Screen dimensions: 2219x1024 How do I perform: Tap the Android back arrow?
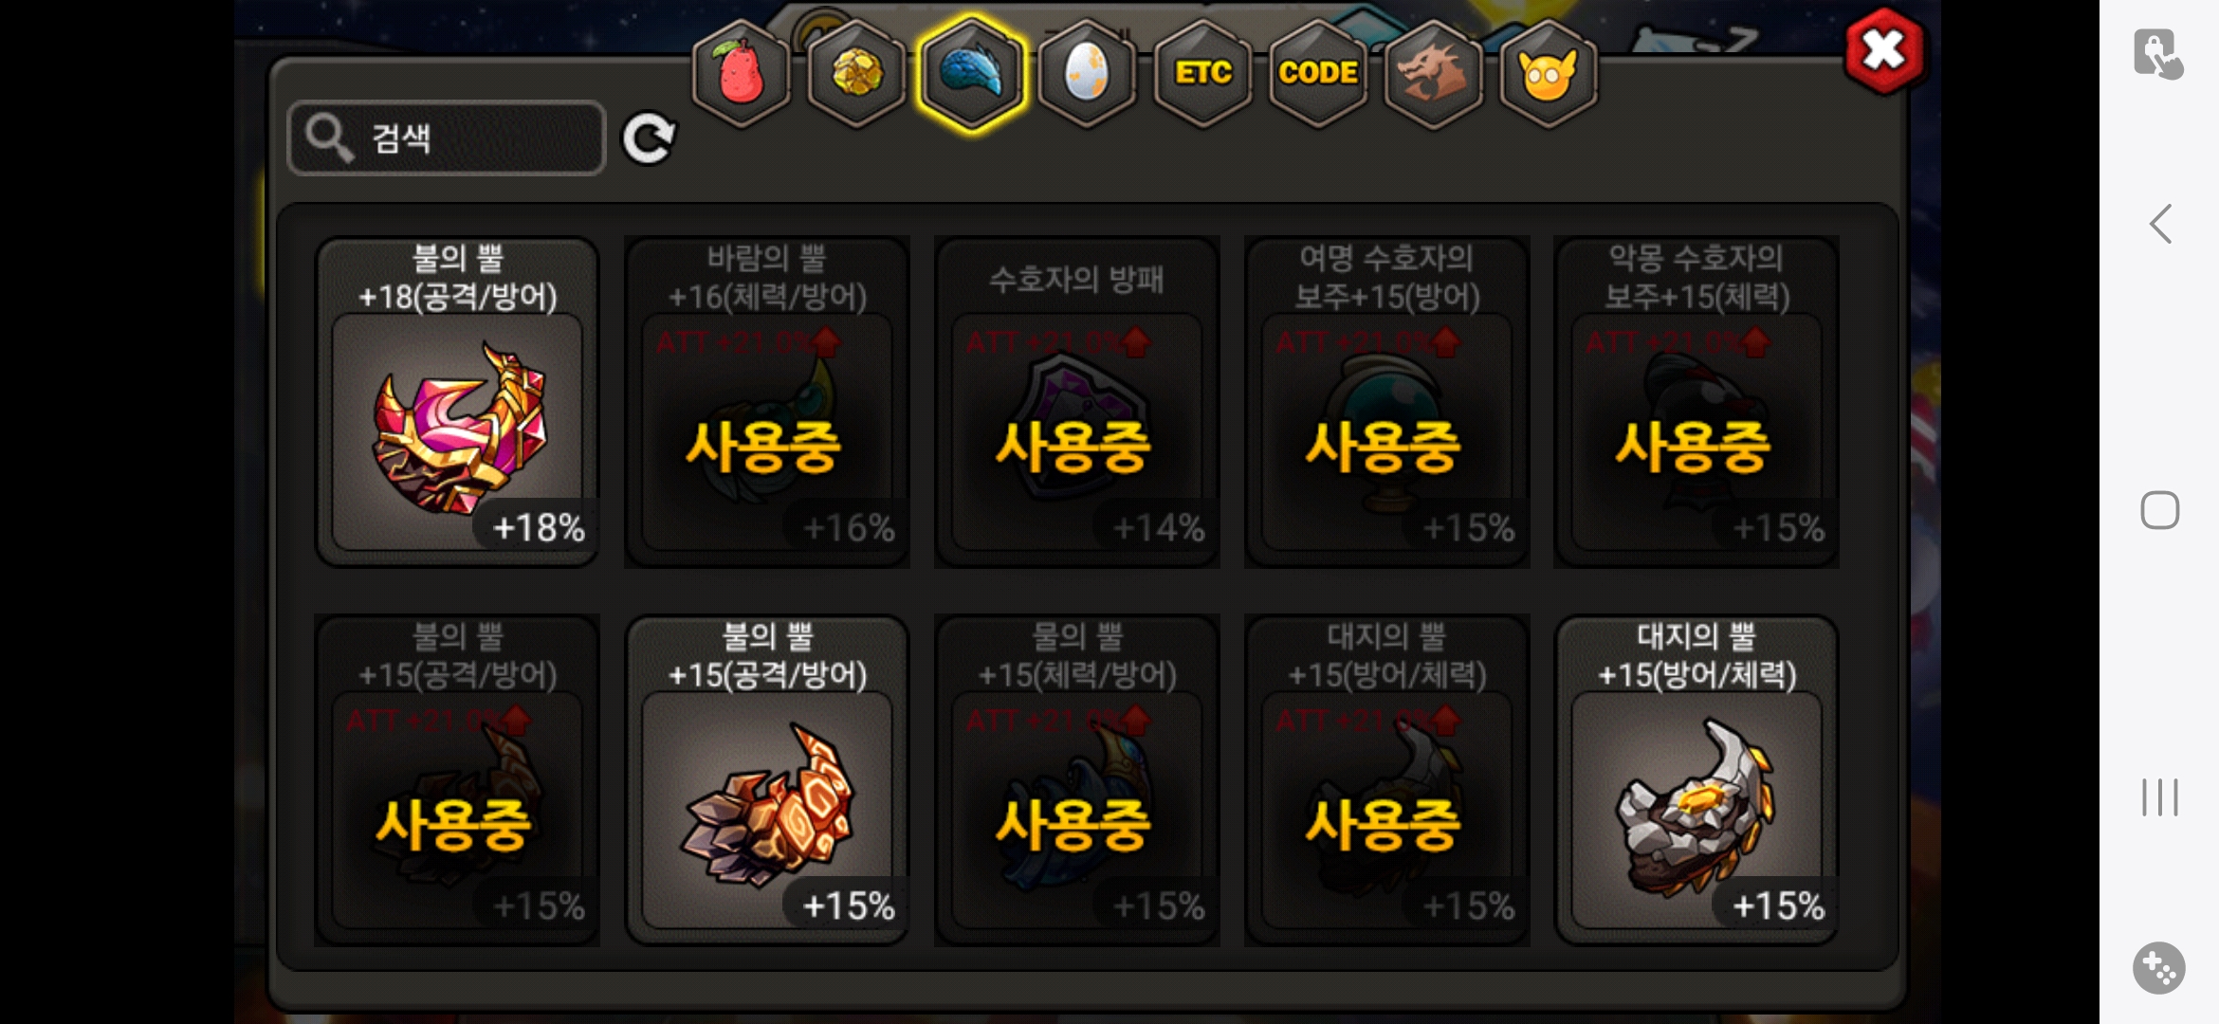pyautogui.click(x=2160, y=225)
